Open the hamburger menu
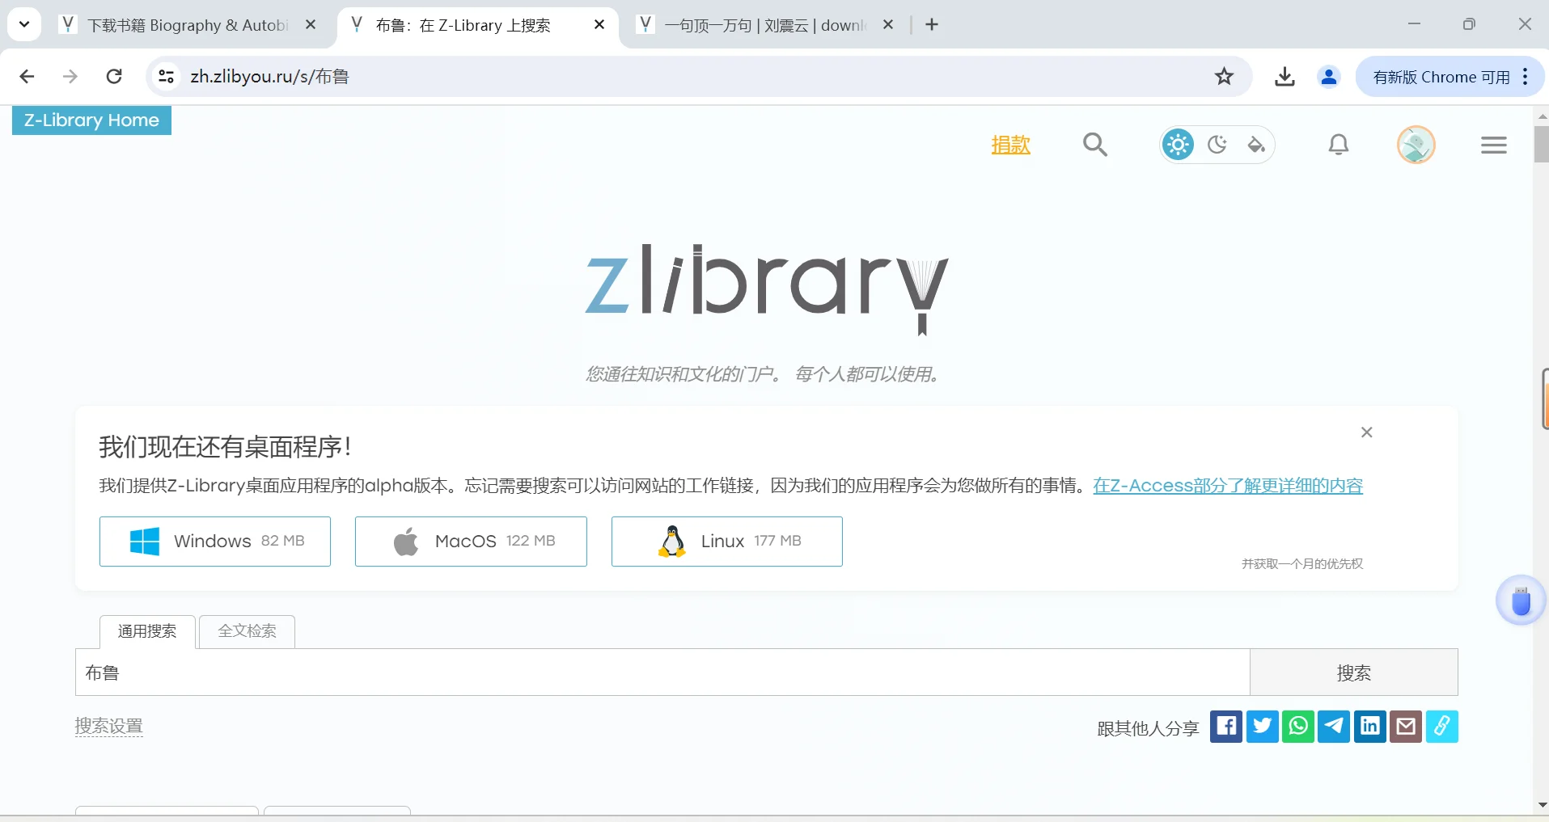 click(1494, 145)
